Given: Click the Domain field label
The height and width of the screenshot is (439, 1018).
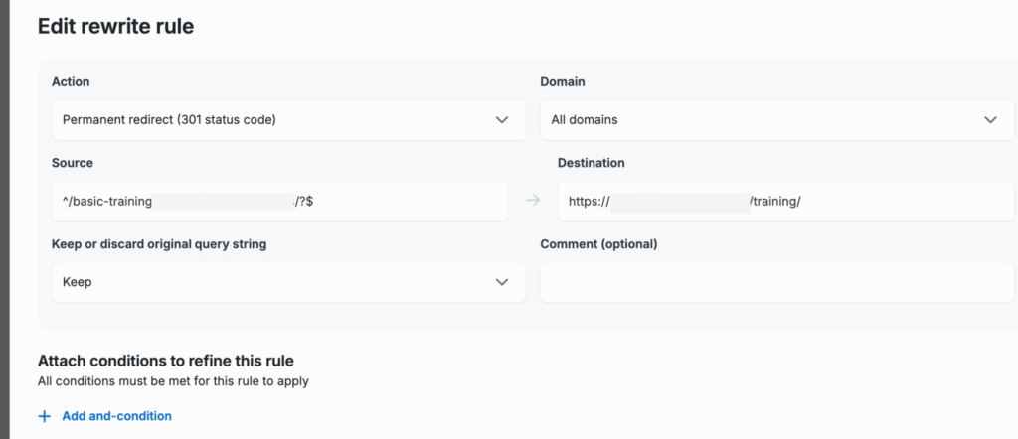Looking at the screenshot, I should (x=563, y=81).
